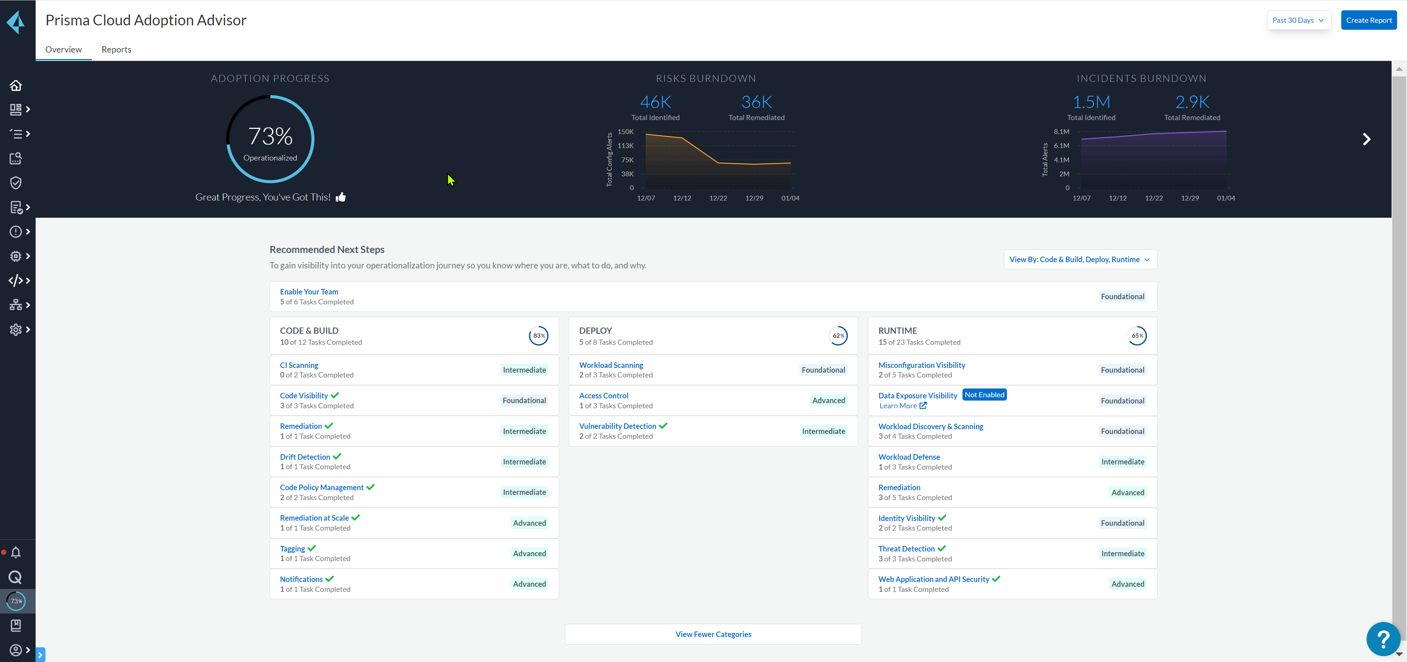Screen dimensions: 1407x662
Task: Click the Runtime 65% progress ring
Action: pos(1137,336)
